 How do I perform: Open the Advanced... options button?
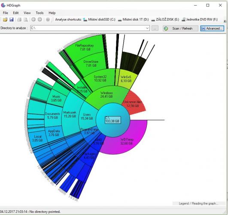click(x=212, y=28)
